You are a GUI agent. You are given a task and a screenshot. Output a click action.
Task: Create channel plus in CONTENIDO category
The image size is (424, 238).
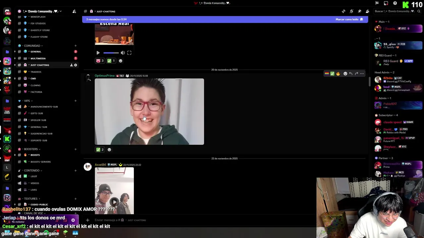coord(76,171)
